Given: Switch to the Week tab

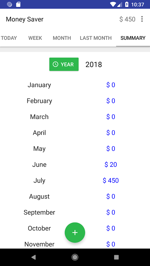Looking at the screenshot, I should (35, 38).
